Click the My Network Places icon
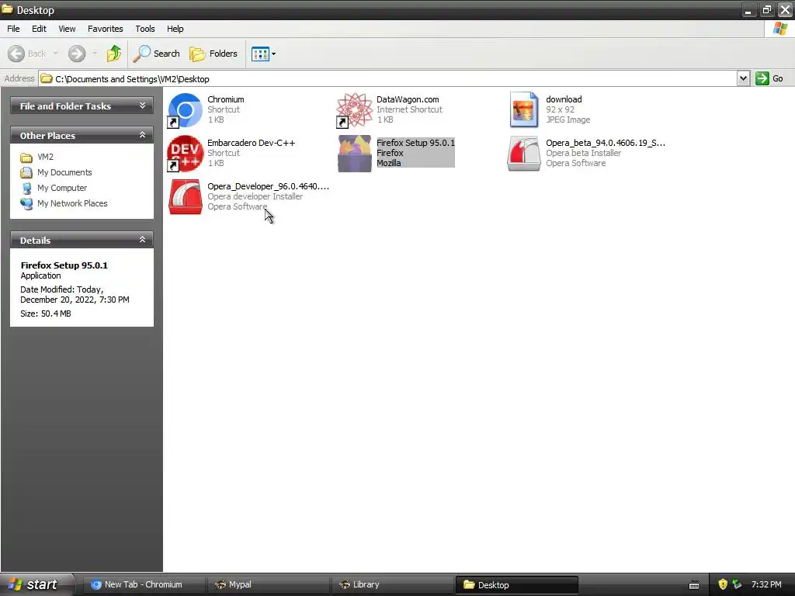The height and width of the screenshot is (596, 795). 26,204
